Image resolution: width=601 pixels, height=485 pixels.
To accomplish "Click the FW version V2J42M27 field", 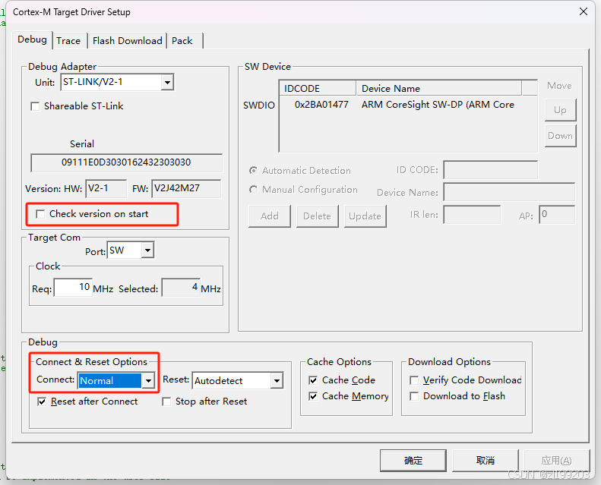I will pos(186,188).
